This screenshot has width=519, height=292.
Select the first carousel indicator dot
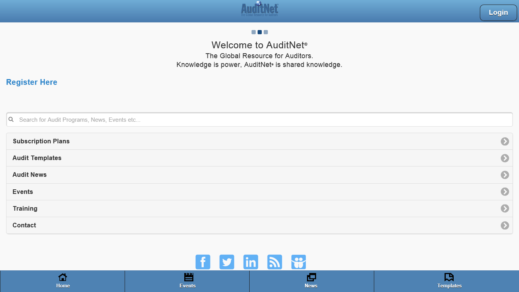(253, 32)
